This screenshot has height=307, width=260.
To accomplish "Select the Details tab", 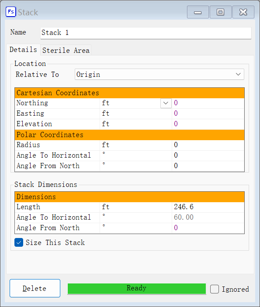I will (x=23, y=49).
